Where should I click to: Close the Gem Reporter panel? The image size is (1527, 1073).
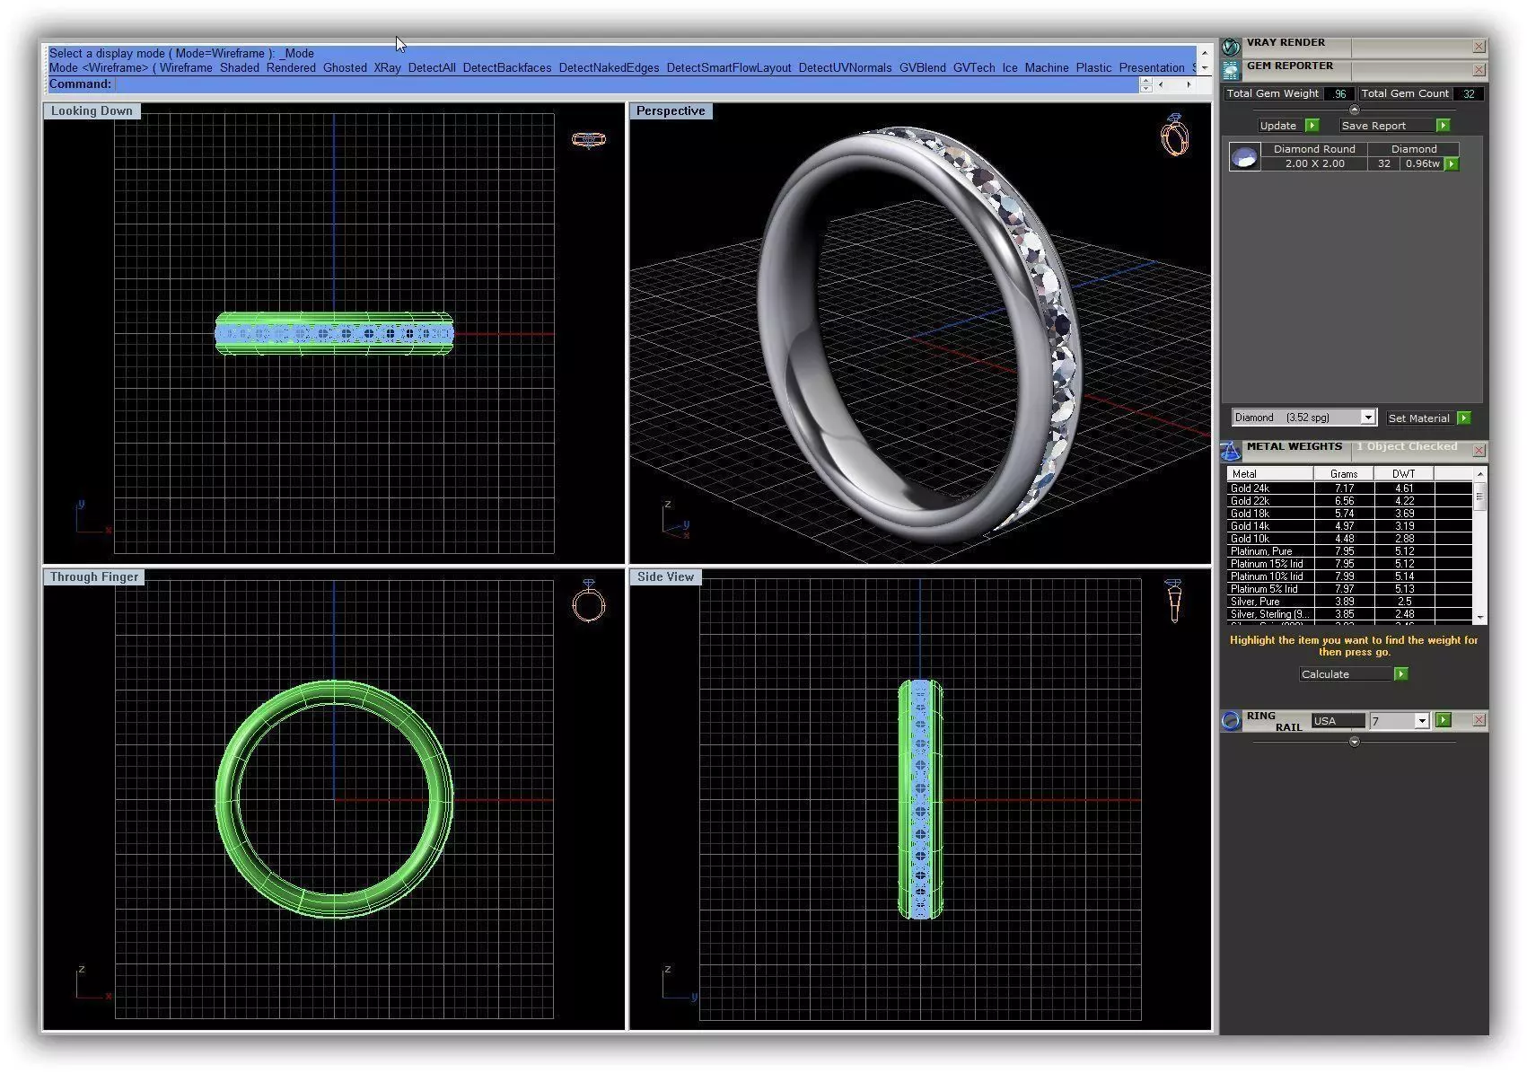[1479, 70]
